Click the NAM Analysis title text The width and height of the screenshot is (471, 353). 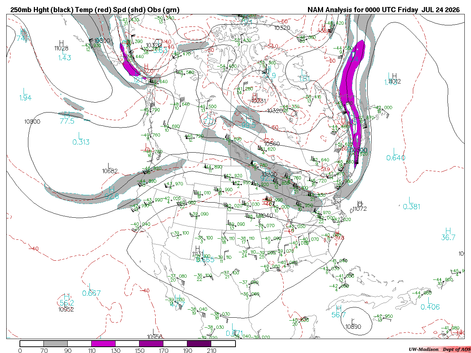[x=383, y=10]
